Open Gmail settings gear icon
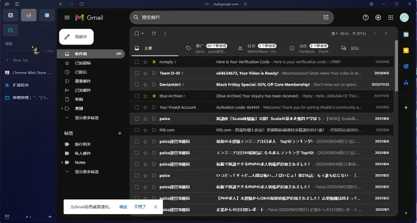The height and width of the screenshot is (223, 417). 378,17
